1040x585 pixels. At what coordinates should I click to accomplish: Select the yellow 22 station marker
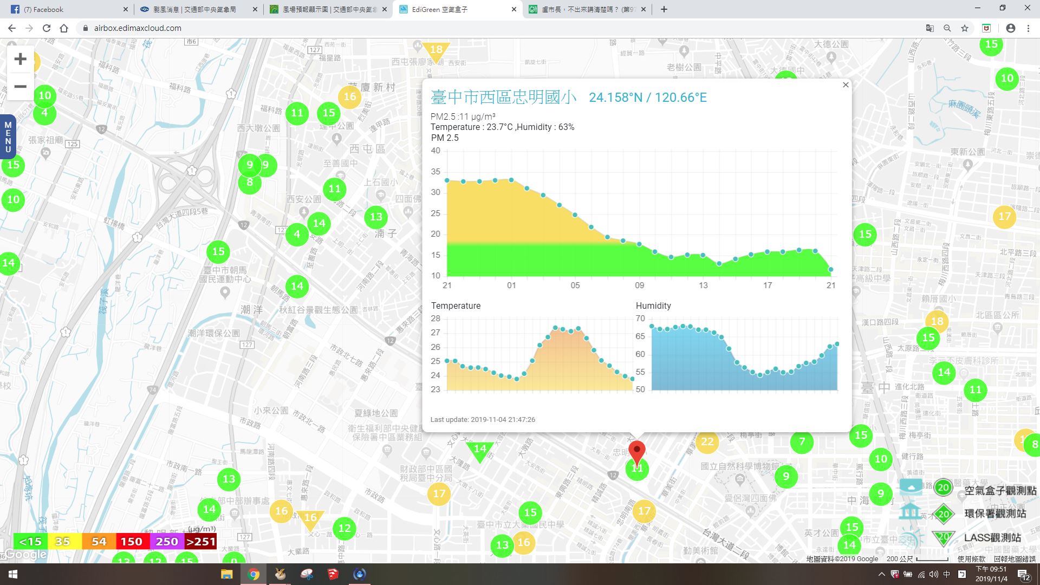point(707,441)
